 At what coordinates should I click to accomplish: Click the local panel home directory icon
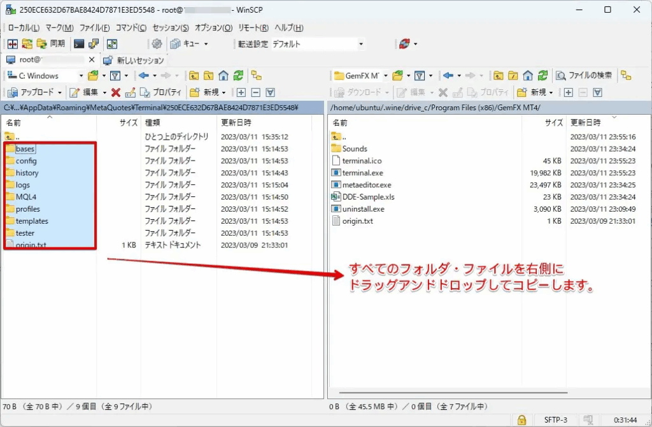223,75
